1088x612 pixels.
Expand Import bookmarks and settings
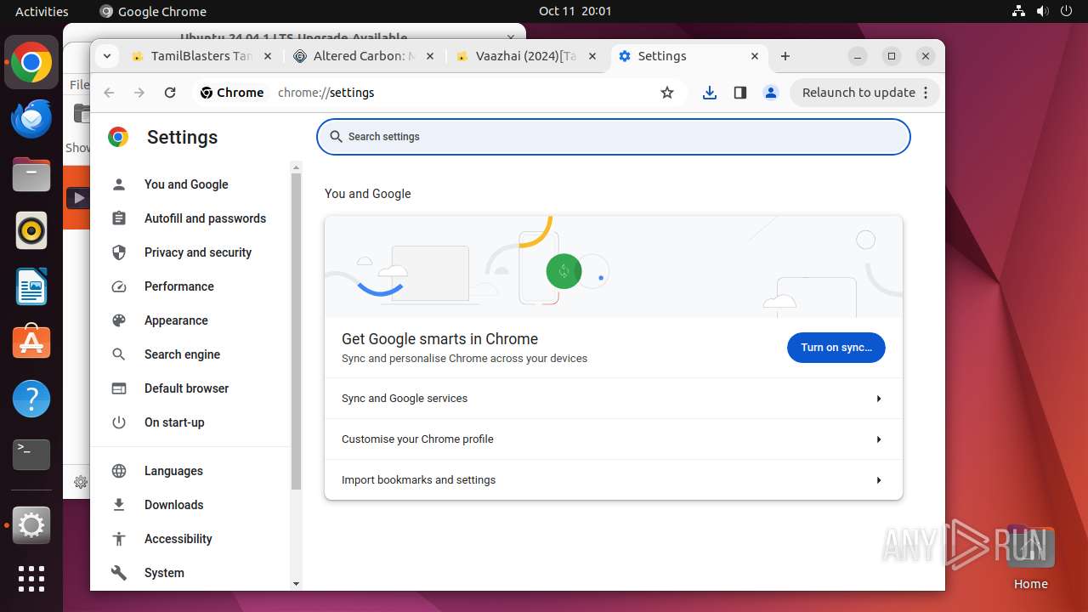click(614, 480)
